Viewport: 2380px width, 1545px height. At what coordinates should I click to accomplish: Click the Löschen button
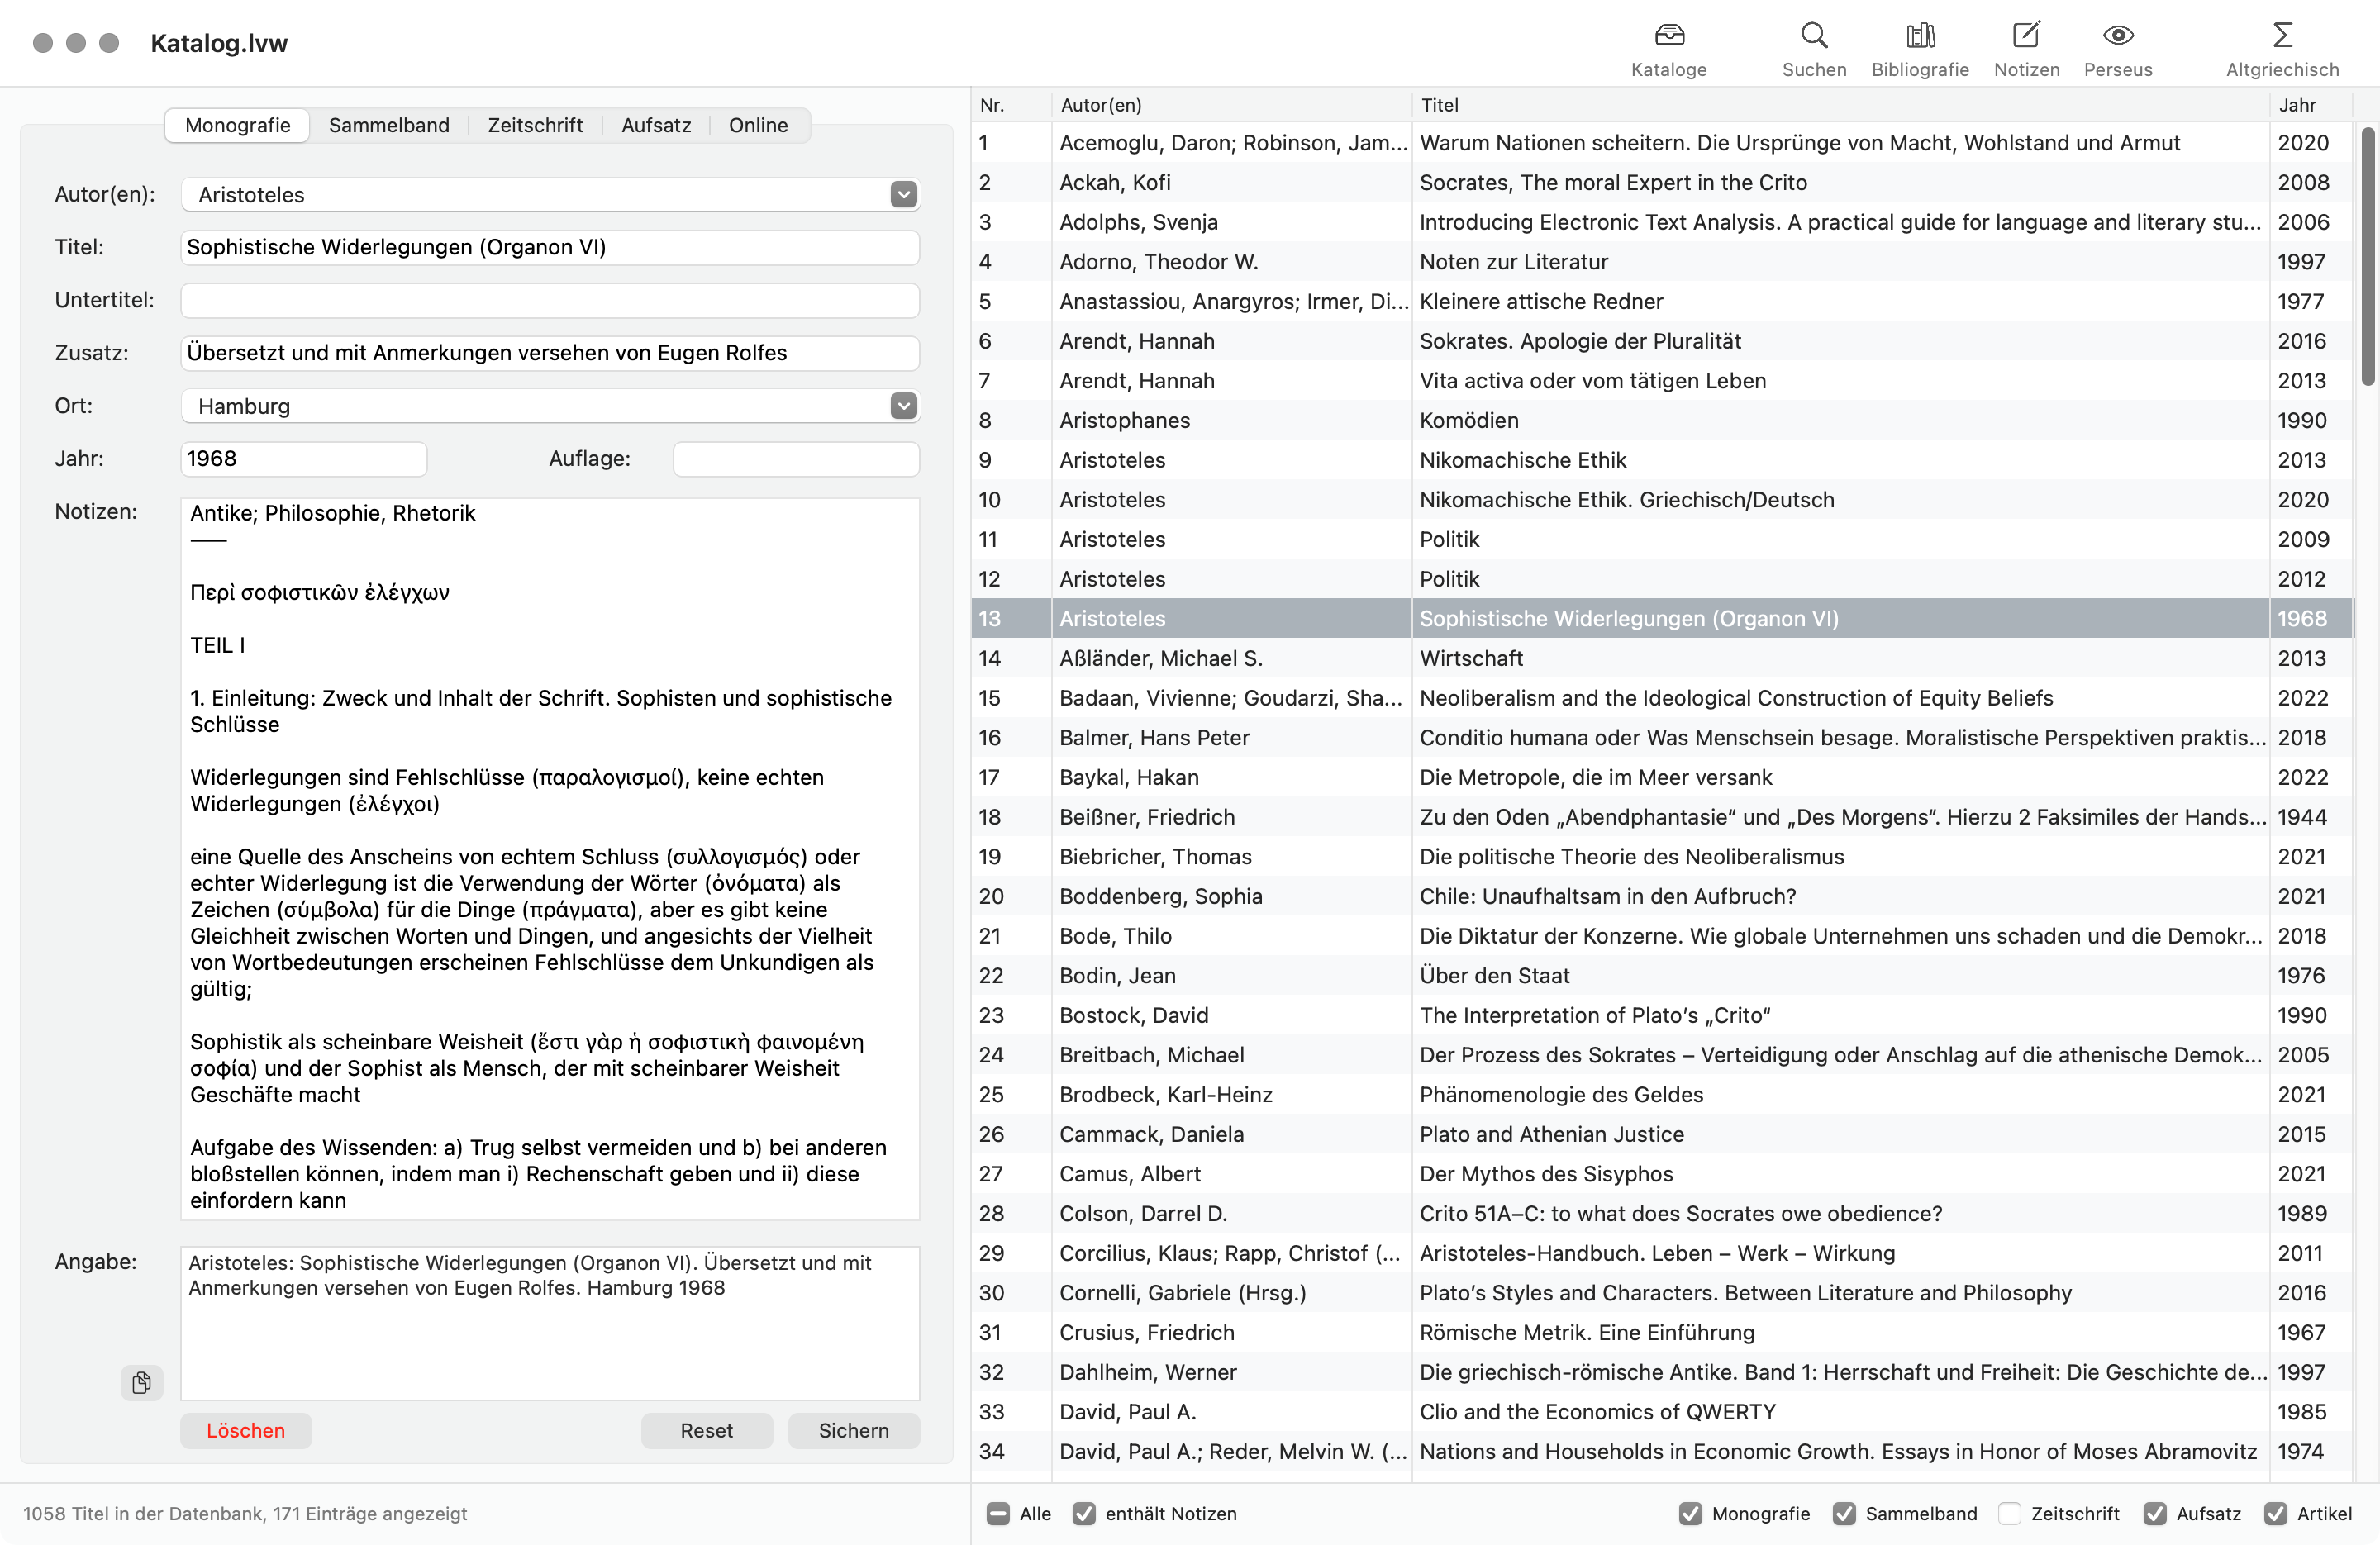(x=245, y=1430)
